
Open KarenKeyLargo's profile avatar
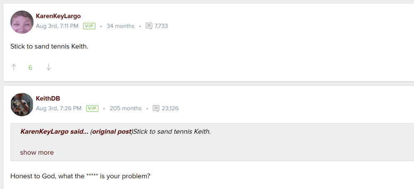[22, 22]
